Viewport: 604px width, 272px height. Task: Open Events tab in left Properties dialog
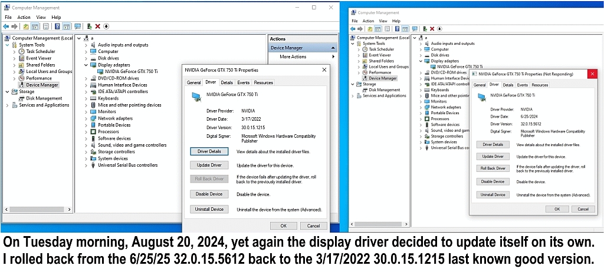coord(244,82)
